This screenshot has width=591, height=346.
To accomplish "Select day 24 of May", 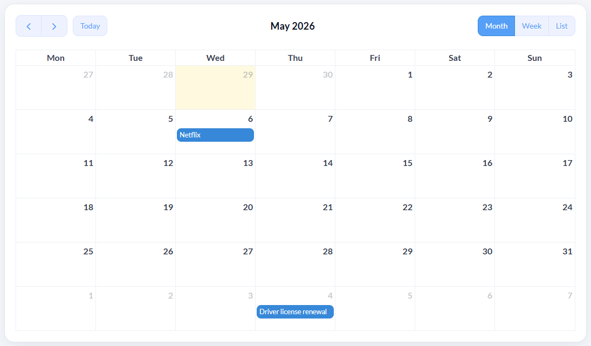I will tap(535, 220).
